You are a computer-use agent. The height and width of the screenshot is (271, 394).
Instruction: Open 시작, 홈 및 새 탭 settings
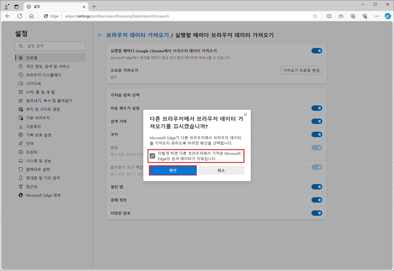pos(51,92)
